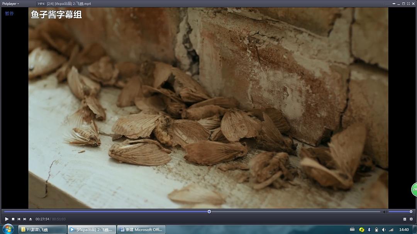Click the volume slider handle
This screenshot has width=417, height=234.
pos(411,212)
